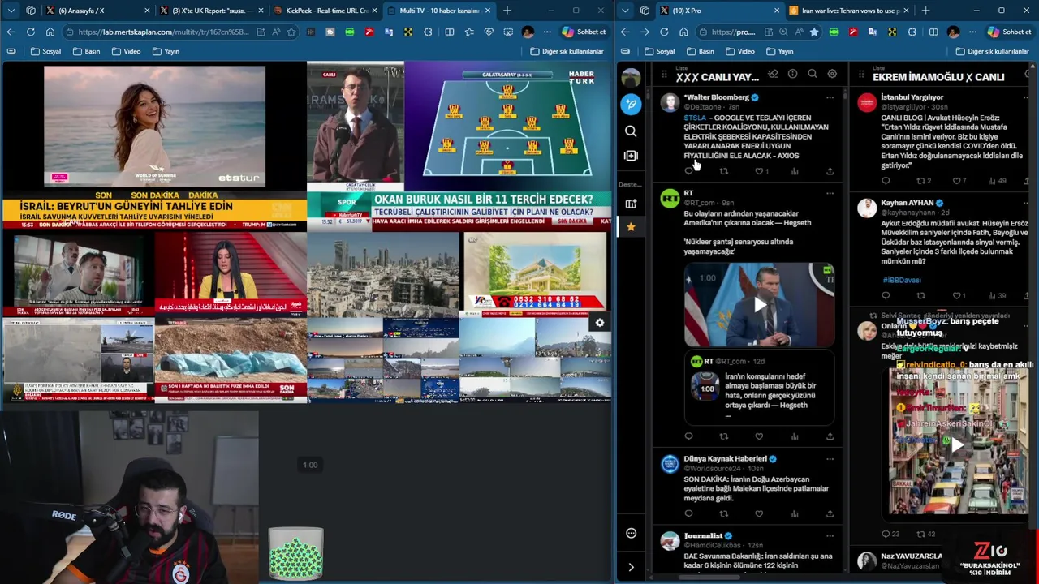Add a column in X Pro sidebar
The height and width of the screenshot is (584, 1039).
point(631,156)
